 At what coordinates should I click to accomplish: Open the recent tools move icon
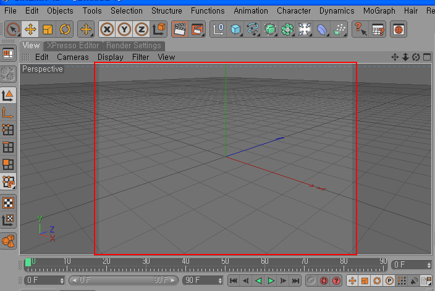(x=86, y=29)
